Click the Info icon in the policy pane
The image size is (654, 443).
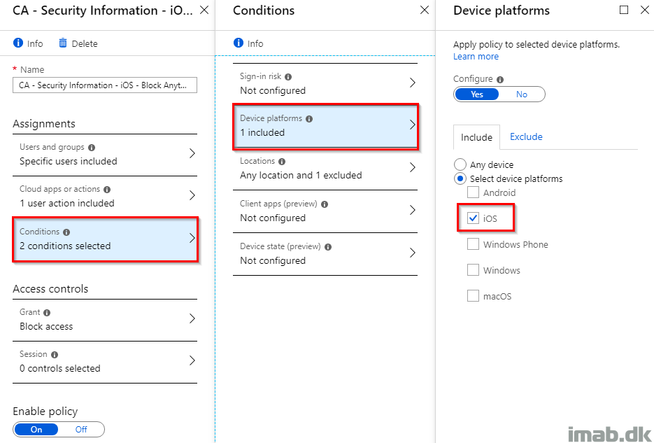18,43
